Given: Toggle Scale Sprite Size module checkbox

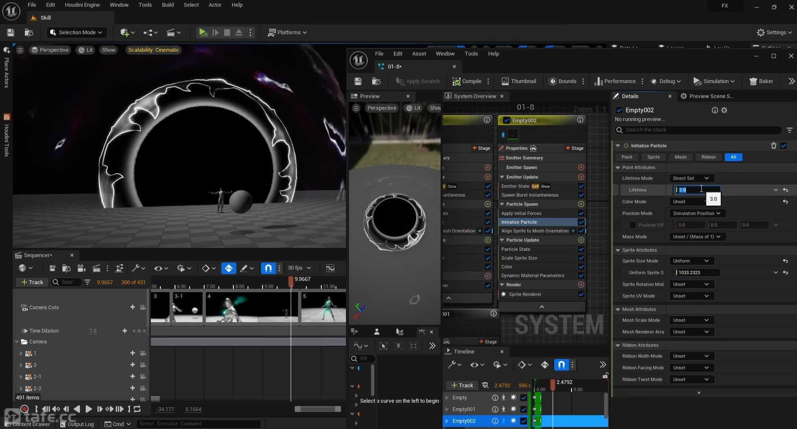Looking at the screenshot, I should 581,258.
